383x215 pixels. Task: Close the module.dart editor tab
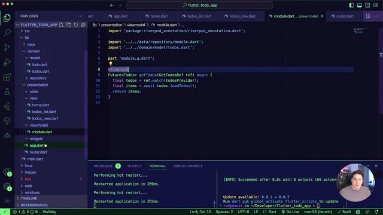tap(322, 16)
